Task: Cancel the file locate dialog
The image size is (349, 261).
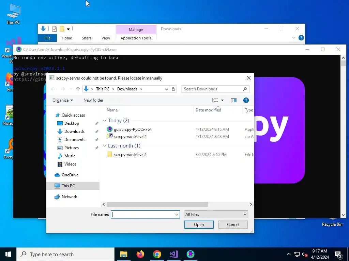Action: (233, 225)
